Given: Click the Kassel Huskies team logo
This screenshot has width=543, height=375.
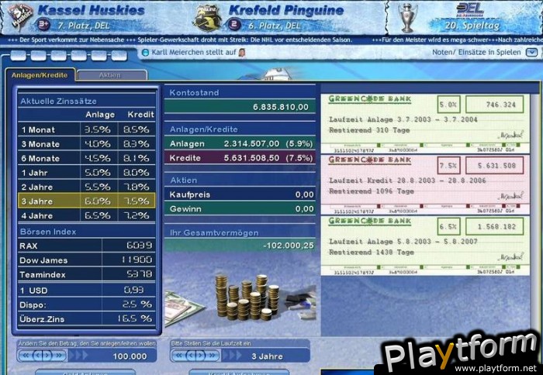Looking at the screenshot, I should tap(19, 16).
